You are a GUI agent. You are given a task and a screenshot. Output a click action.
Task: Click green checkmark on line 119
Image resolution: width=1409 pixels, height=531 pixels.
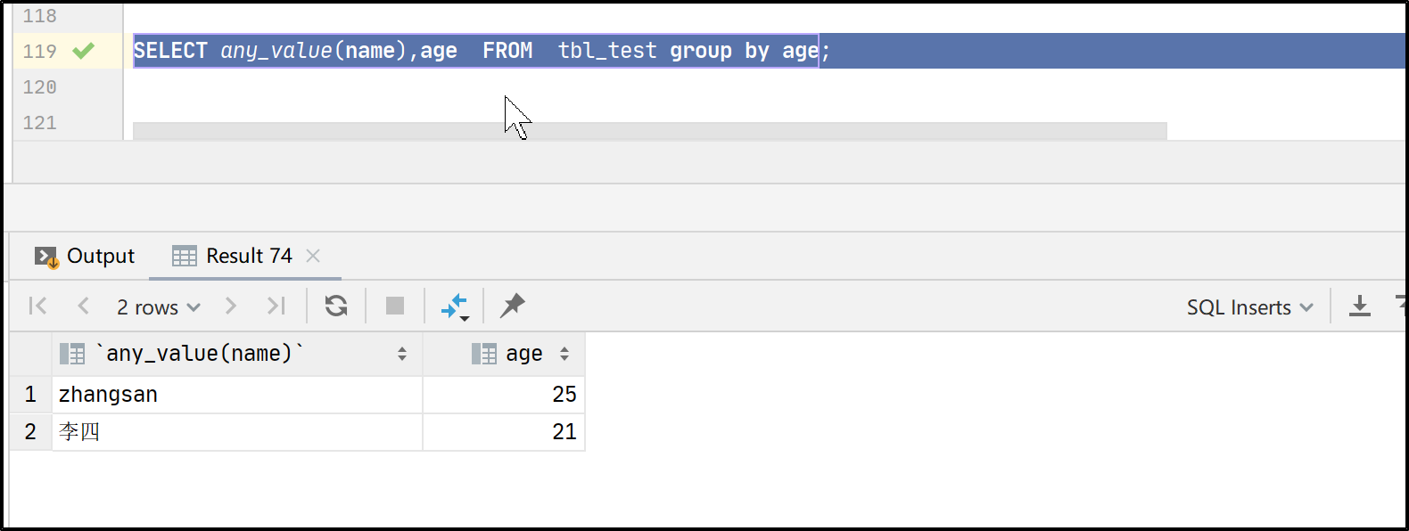pos(84,51)
